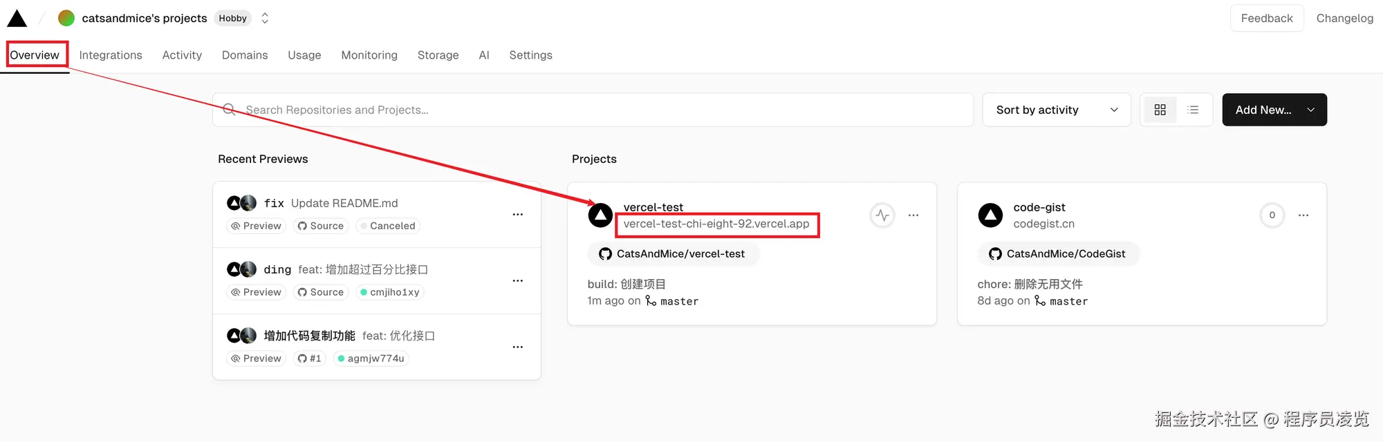1383x442 pixels.
Task: Click Source pill on fix row
Action: [x=320, y=226]
